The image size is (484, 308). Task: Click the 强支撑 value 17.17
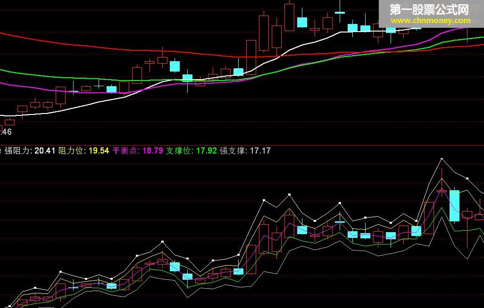(x=260, y=151)
